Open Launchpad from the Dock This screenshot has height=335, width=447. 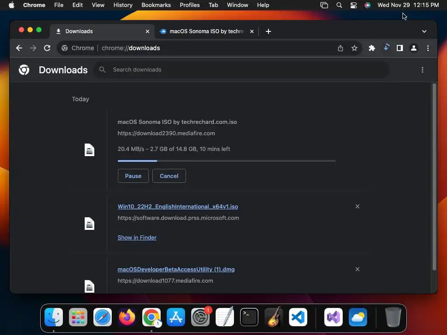pyautogui.click(x=78, y=317)
